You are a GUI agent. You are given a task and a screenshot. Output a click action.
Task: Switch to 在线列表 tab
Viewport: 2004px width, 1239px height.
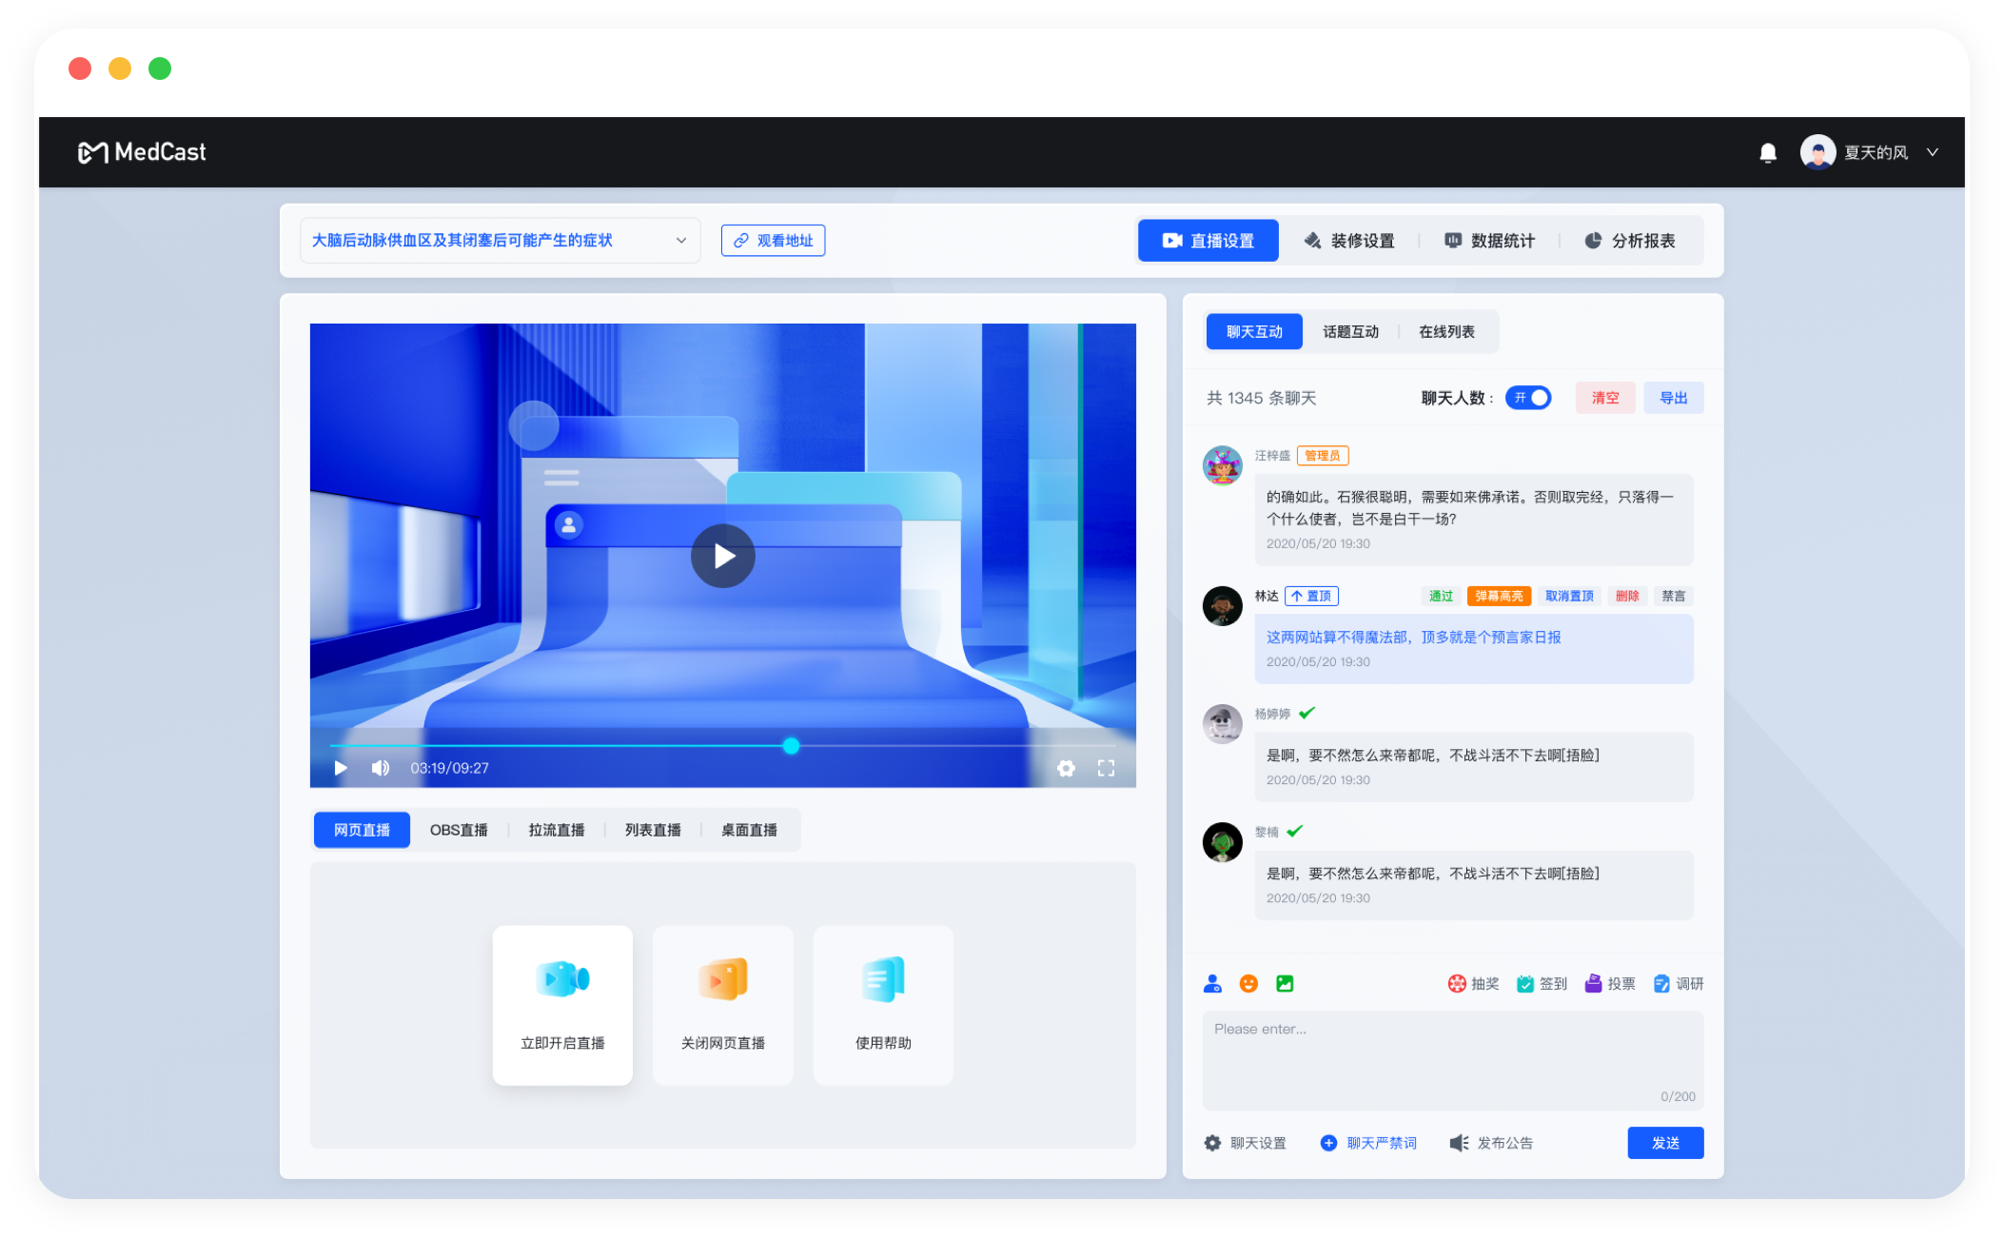1446,331
